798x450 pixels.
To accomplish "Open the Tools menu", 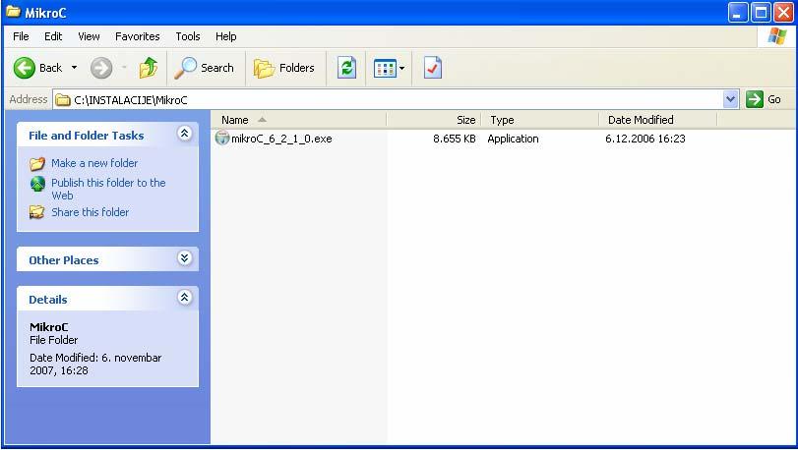I will click(x=188, y=36).
